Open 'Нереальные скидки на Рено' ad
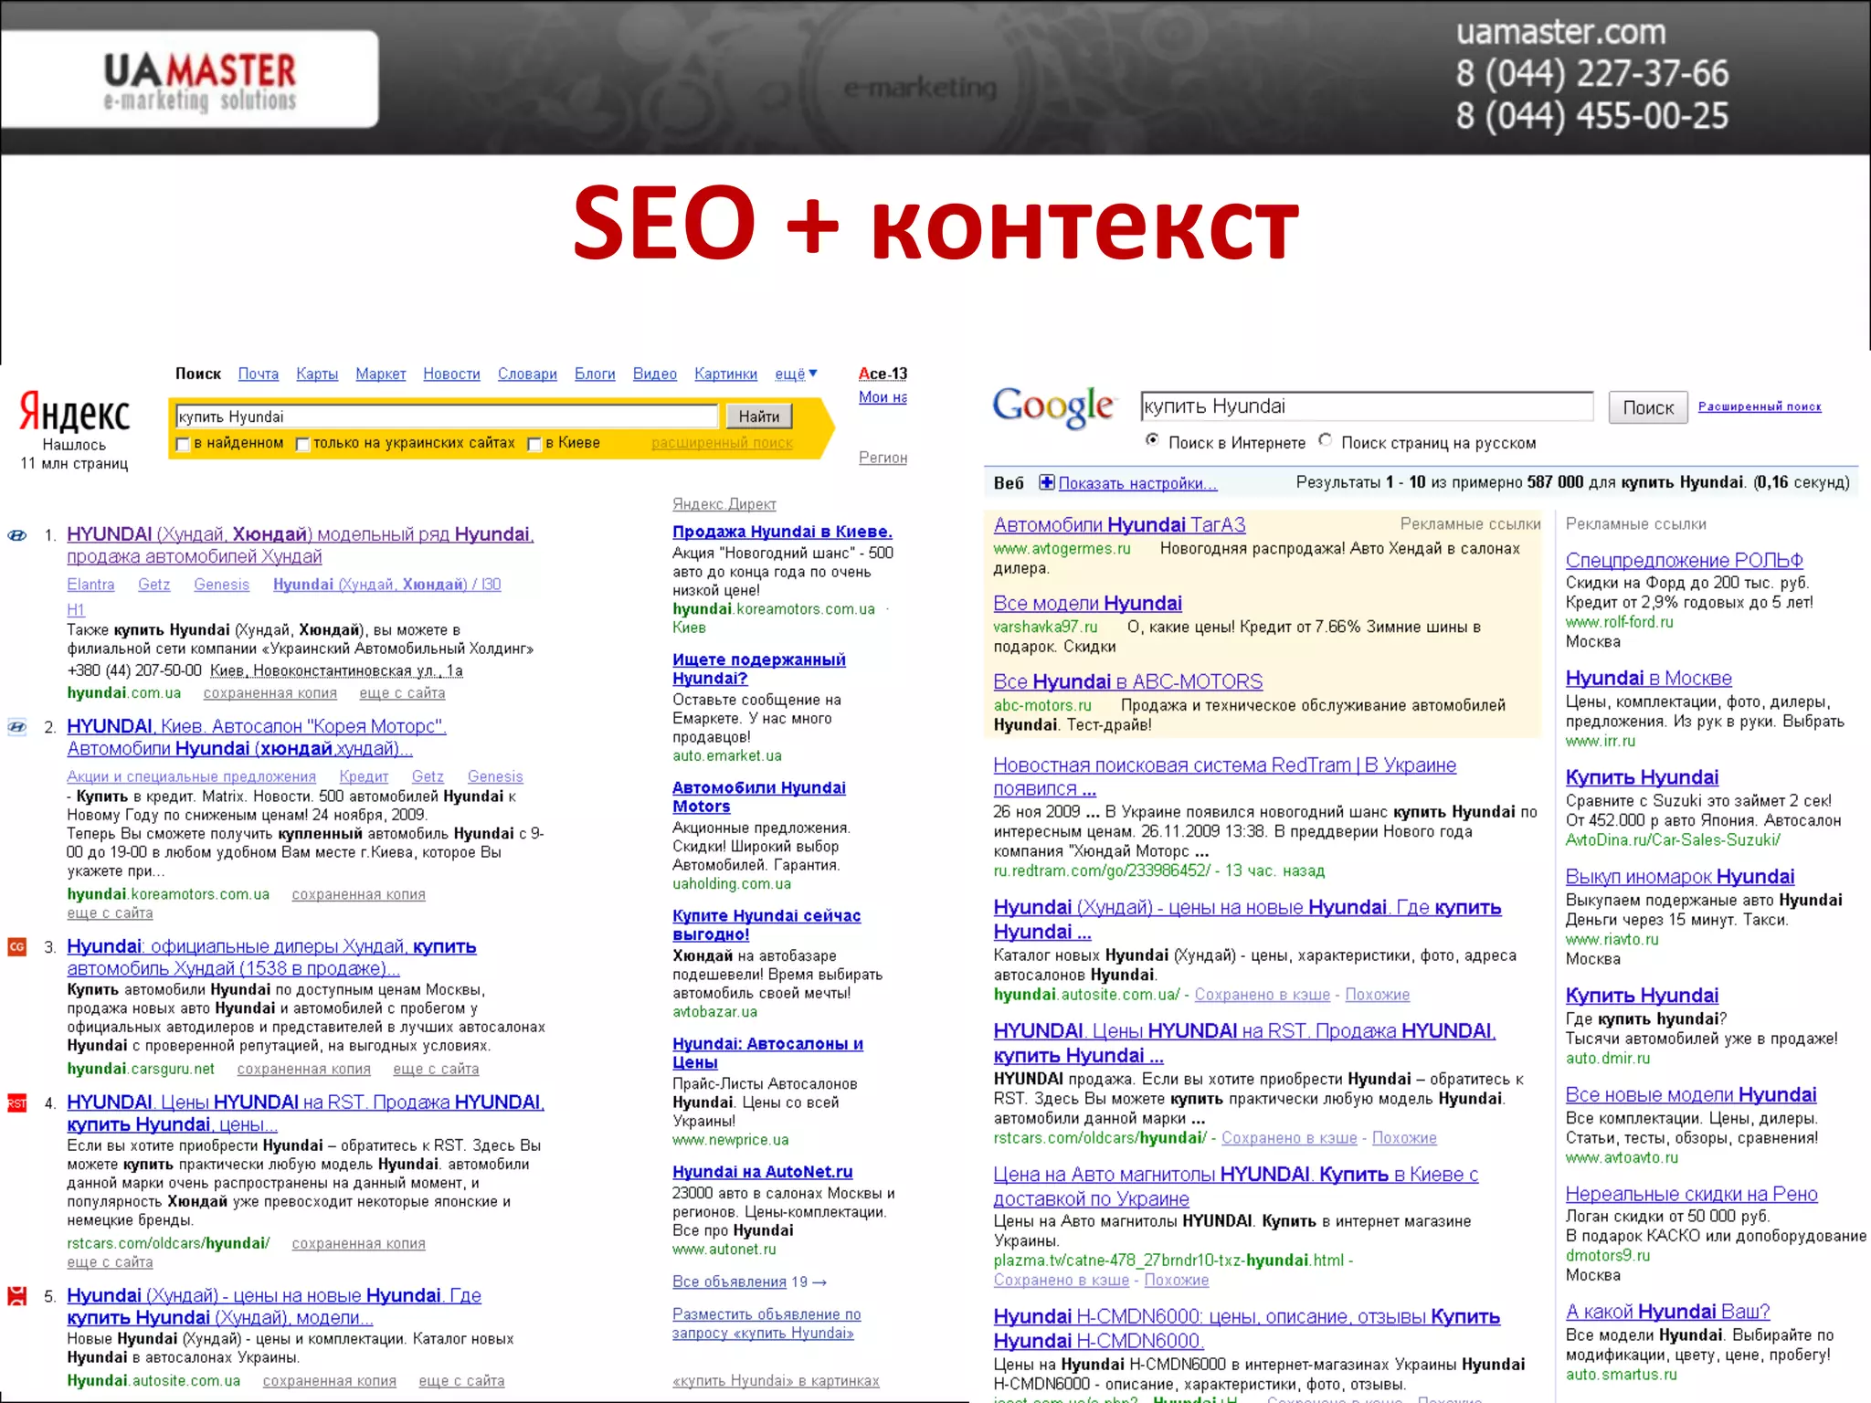 [1691, 1195]
